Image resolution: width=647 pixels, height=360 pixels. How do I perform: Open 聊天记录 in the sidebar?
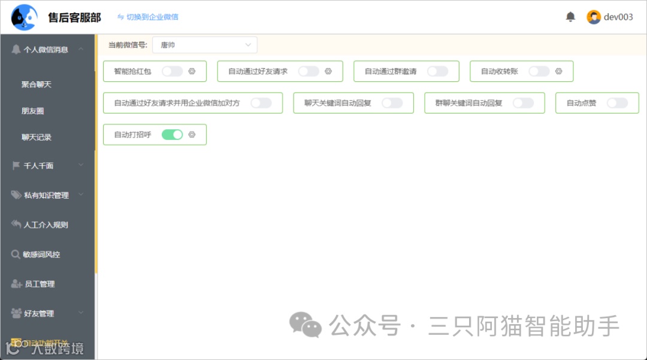tap(37, 137)
